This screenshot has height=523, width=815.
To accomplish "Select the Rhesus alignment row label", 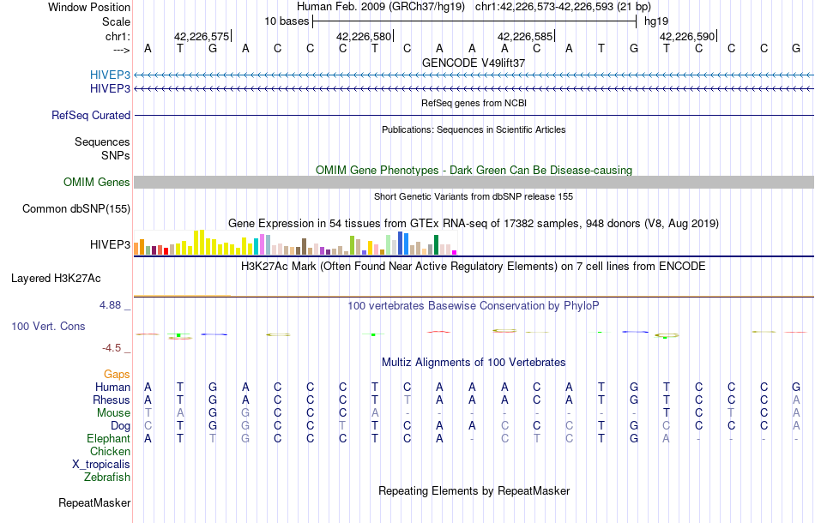I will point(112,400).
